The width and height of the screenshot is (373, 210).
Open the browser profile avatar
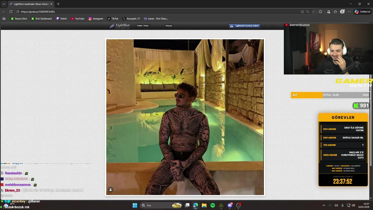(x=342, y=12)
